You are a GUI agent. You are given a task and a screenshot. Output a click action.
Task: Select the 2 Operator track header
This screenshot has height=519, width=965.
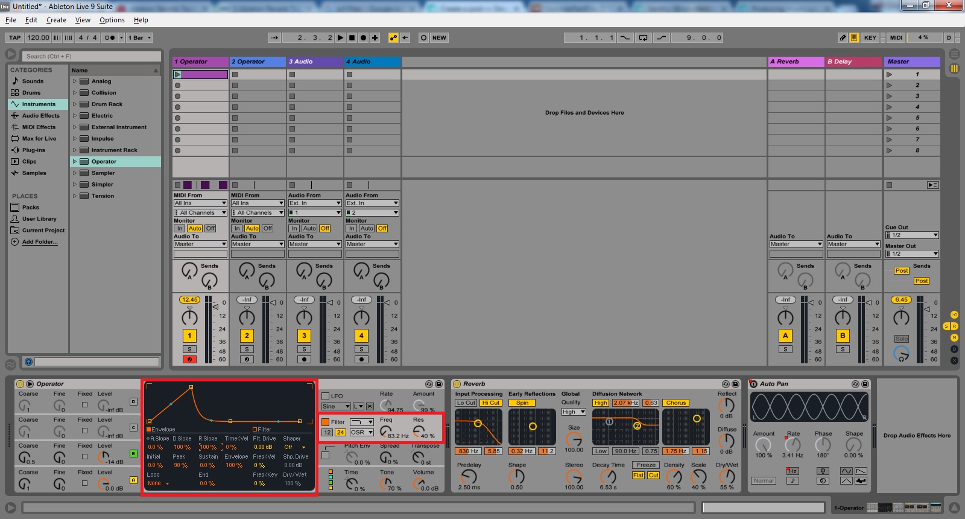(x=258, y=62)
